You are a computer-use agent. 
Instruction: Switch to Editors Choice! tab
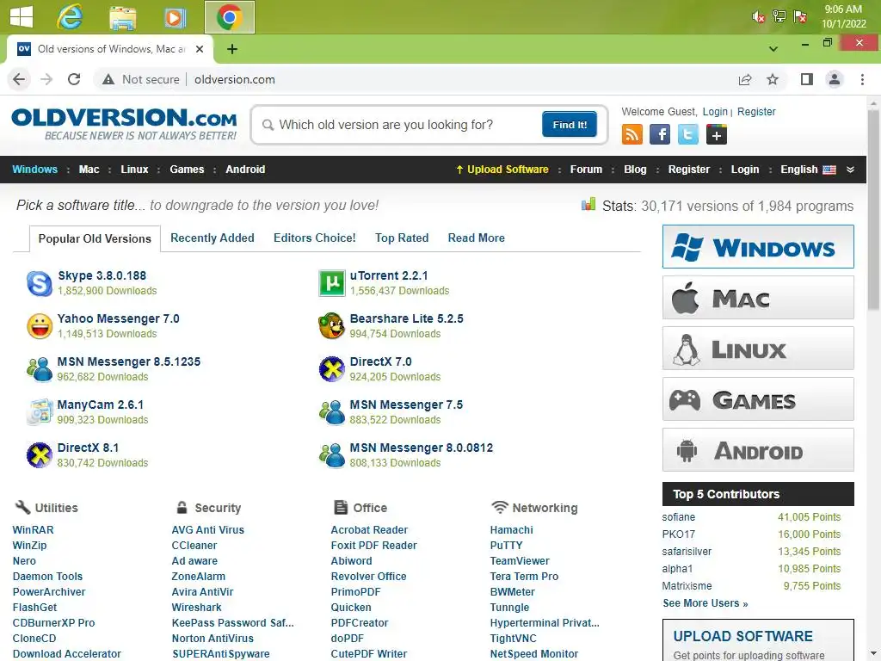(x=315, y=238)
